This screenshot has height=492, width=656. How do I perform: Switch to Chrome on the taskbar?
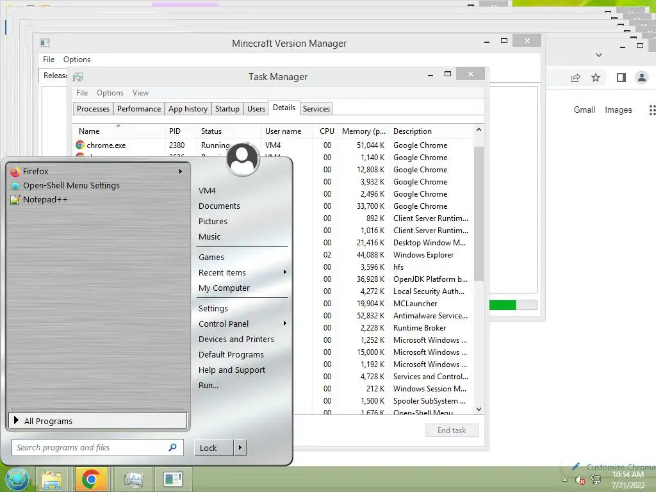click(x=91, y=479)
